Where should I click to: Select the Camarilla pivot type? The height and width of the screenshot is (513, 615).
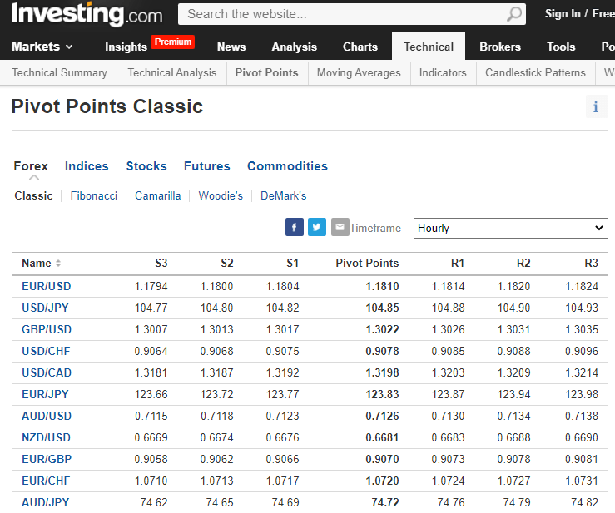[158, 196]
